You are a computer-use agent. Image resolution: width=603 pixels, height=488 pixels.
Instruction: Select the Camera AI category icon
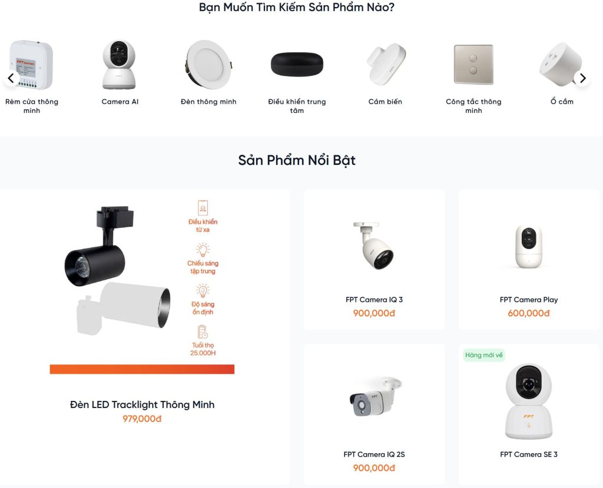[x=119, y=65]
